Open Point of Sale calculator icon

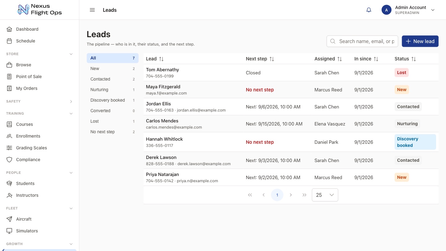(9, 77)
